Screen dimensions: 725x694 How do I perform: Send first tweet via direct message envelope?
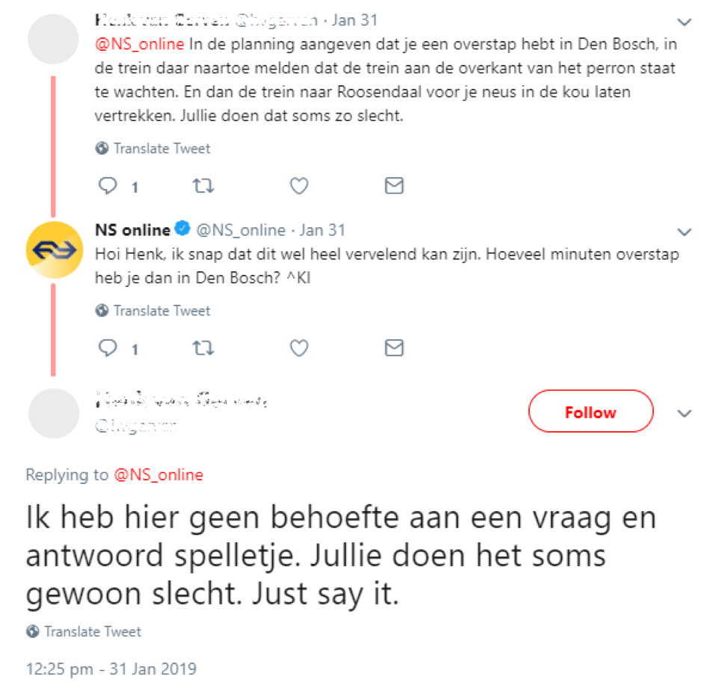pos(394,186)
